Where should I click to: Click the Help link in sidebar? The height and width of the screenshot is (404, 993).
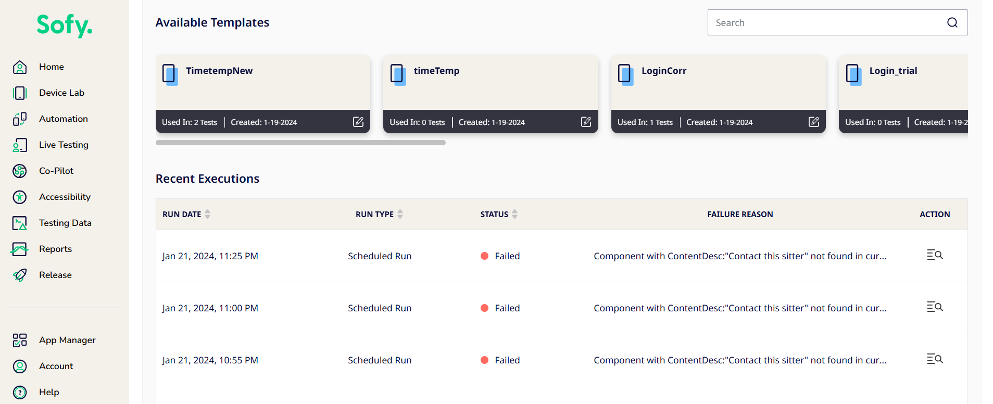pyautogui.click(x=49, y=392)
